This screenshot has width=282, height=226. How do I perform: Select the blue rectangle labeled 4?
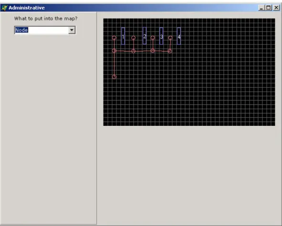pos(179,36)
